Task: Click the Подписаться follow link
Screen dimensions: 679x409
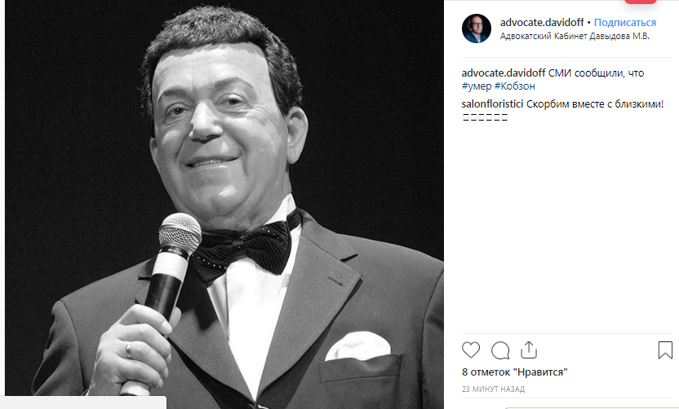Action: (625, 23)
